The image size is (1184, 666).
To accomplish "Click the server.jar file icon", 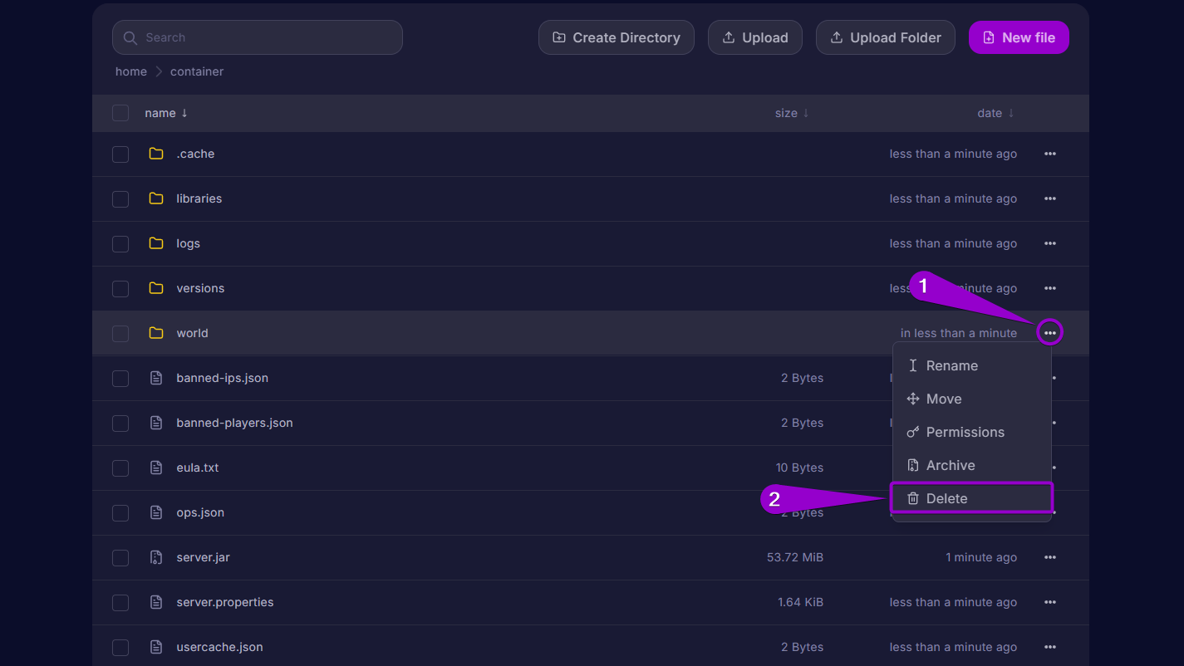I will [x=156, y=557].
